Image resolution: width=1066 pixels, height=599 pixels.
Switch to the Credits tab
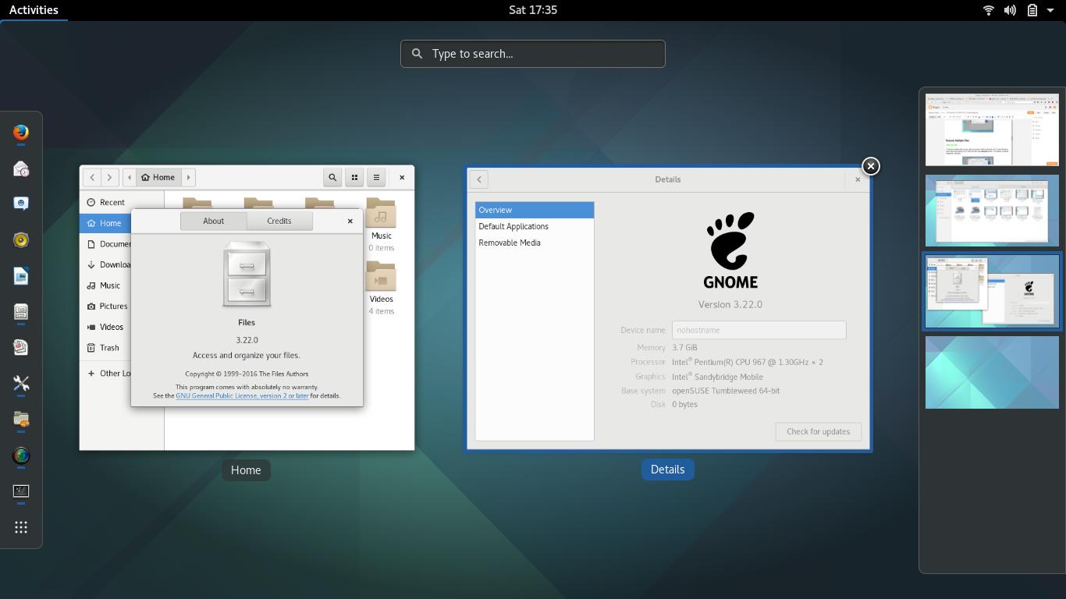click(279, 221)
